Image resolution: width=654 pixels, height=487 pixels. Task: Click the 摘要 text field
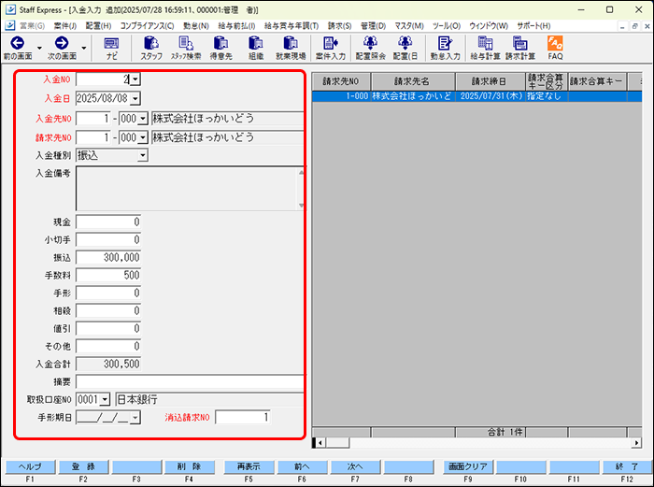point(191,381)
